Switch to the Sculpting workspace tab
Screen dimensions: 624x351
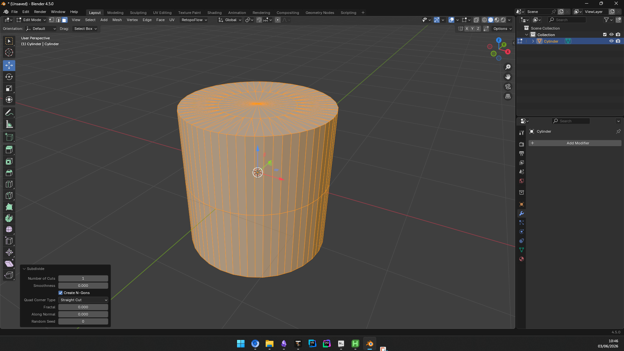[x=138, y=13]
